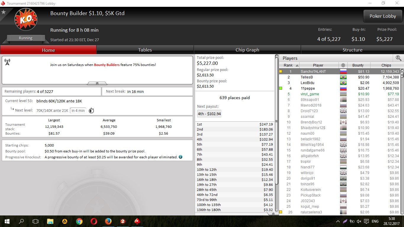Screen dimensions: 404x227
Task: Open Task View on the taskbar
Action: point(36,221)
